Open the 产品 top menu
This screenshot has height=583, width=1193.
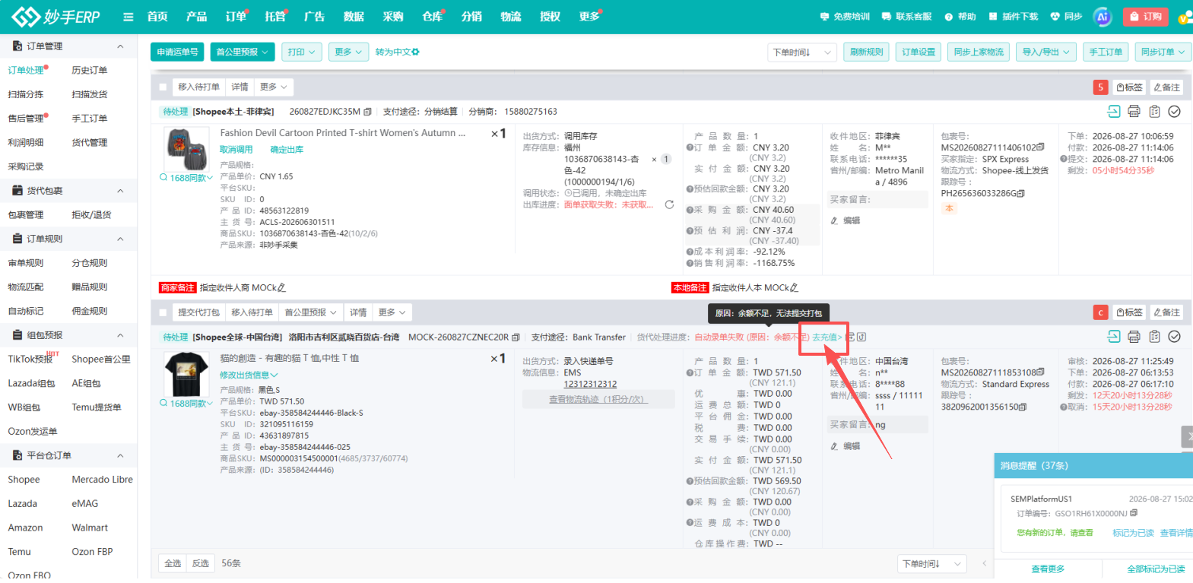[197, 17]
